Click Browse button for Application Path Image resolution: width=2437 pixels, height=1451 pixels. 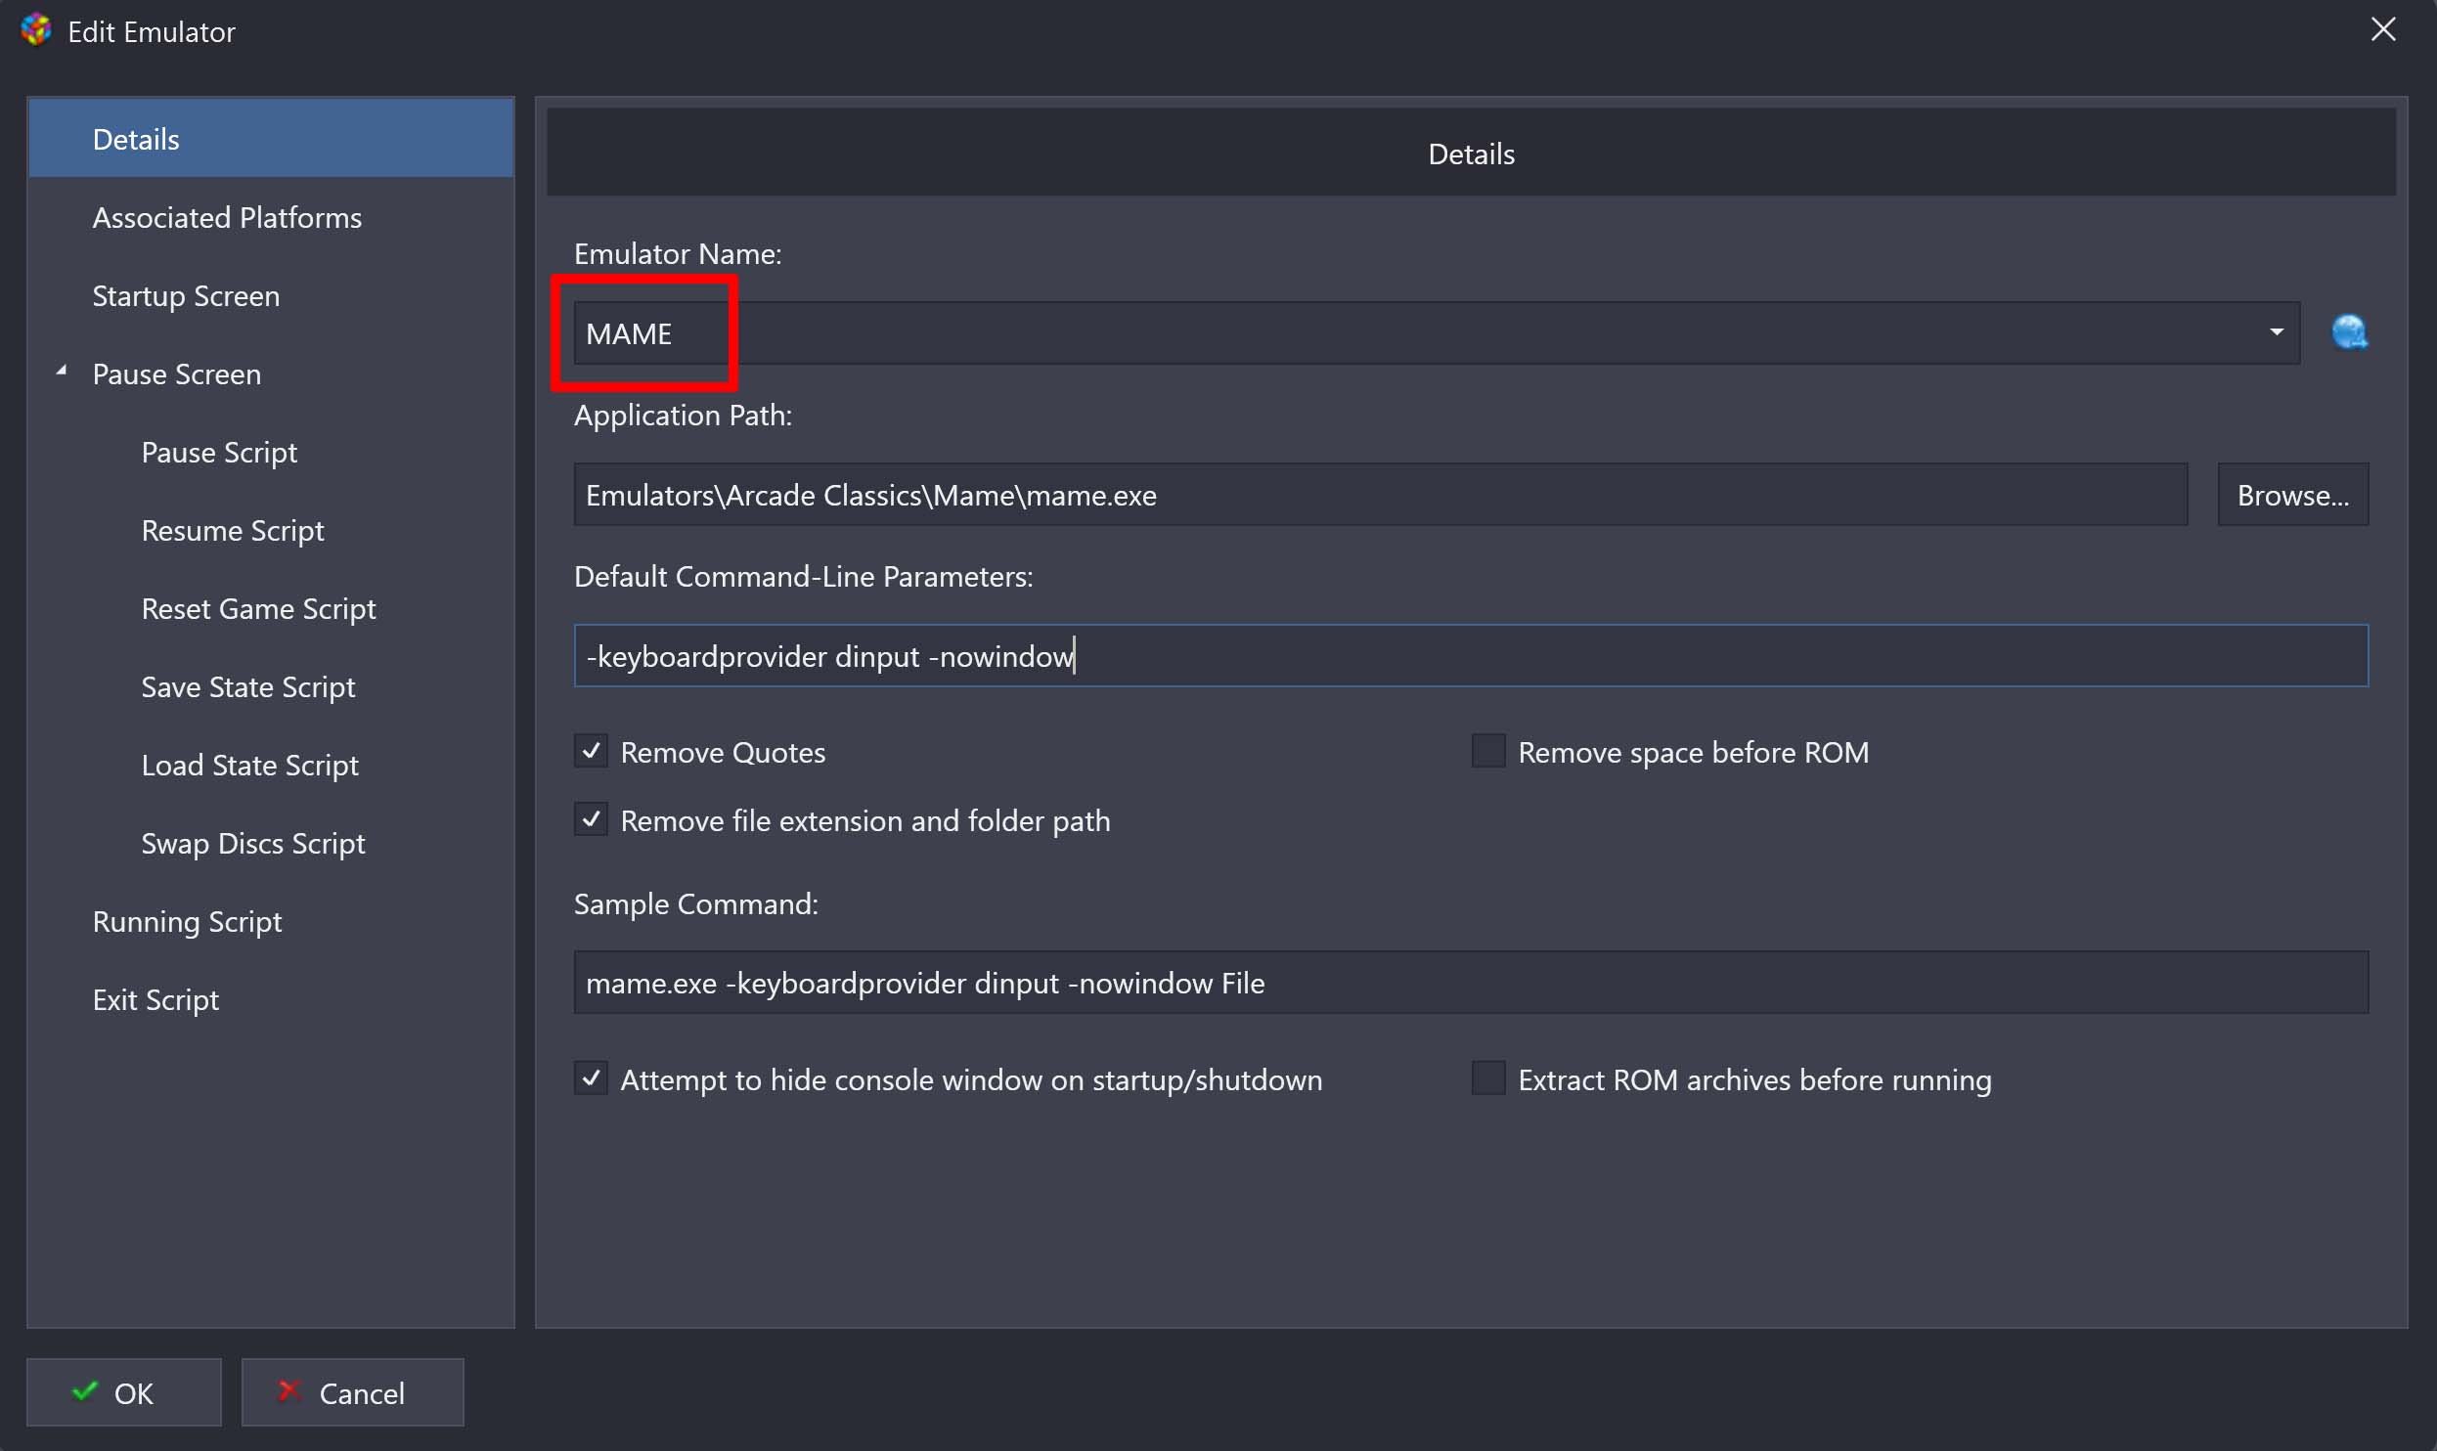[2292, 495]
